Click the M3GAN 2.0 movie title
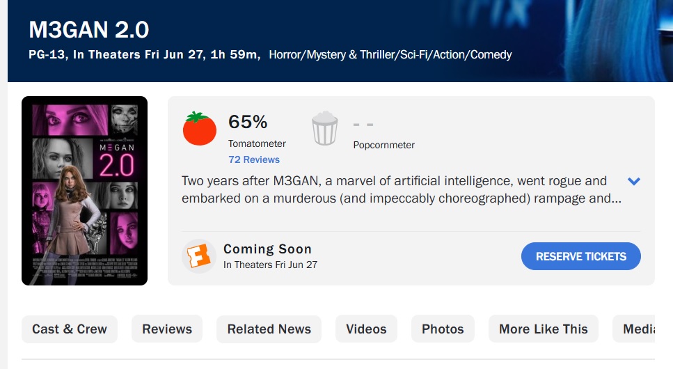Screen dimensions: 673x369 89,31
